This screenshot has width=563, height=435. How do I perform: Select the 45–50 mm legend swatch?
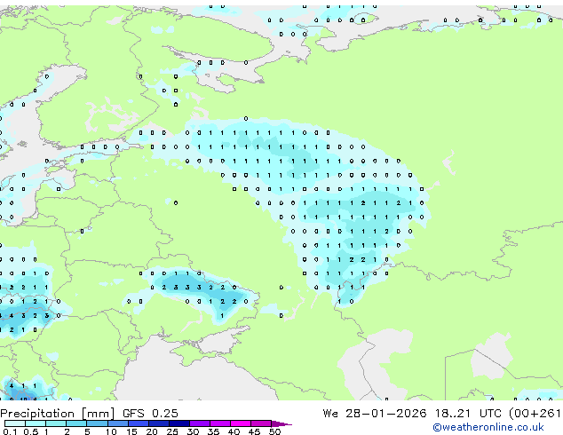click(261, 423)
